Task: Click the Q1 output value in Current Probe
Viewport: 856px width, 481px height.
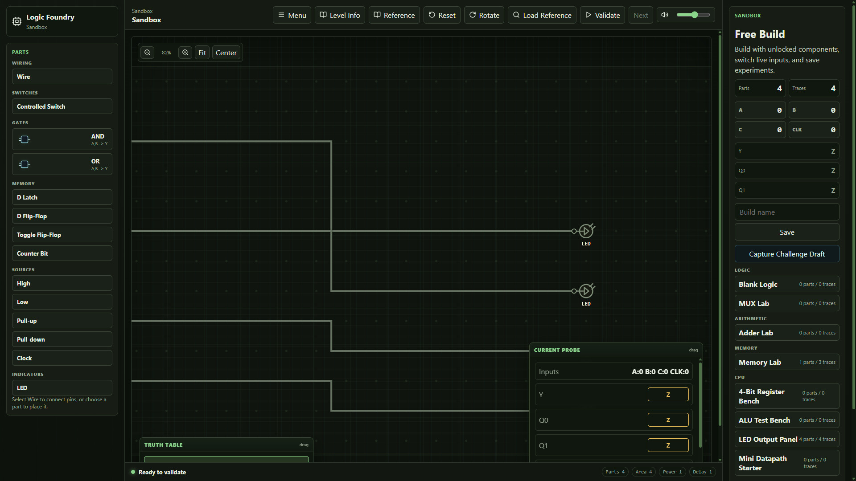Action: (x=668, y=445)
